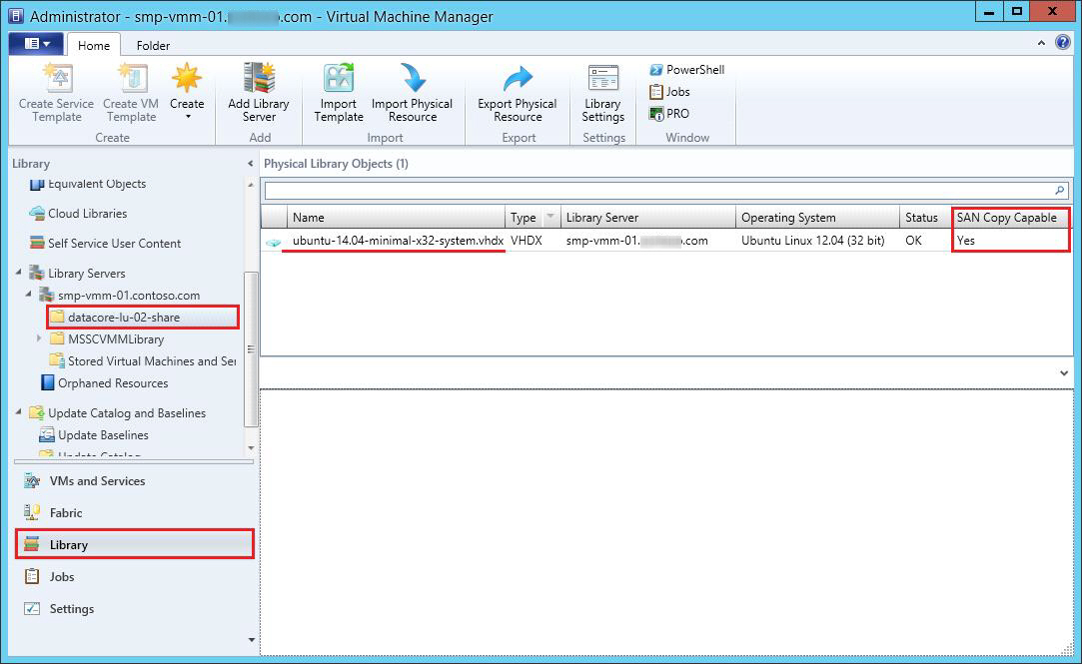This screenshot has width=1082, height=664.
Task: Click the library objects search field
Action: (657, 190)
